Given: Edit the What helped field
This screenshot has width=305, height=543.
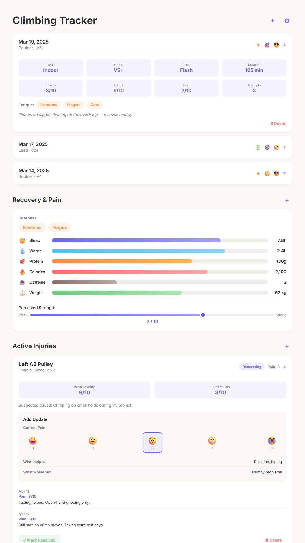Looking at the screenshot, I should tap(152, 462).
